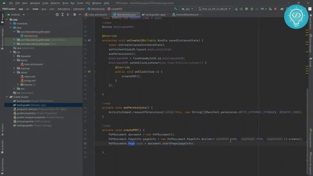
Task: Click the fold toggle next to onCreate method
Action: point(94,40)
